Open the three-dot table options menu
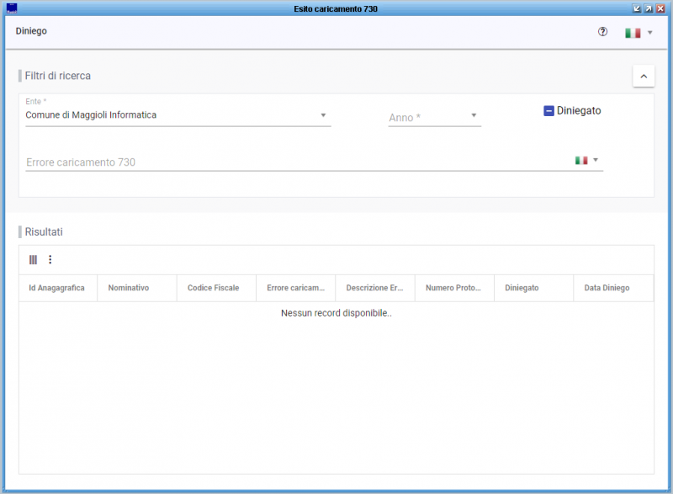673x494 pixels. [50, 260]
